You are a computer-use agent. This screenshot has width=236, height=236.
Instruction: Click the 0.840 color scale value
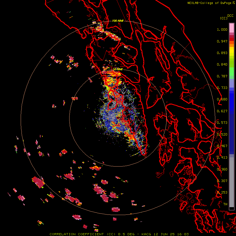click(x=222, y=65)
